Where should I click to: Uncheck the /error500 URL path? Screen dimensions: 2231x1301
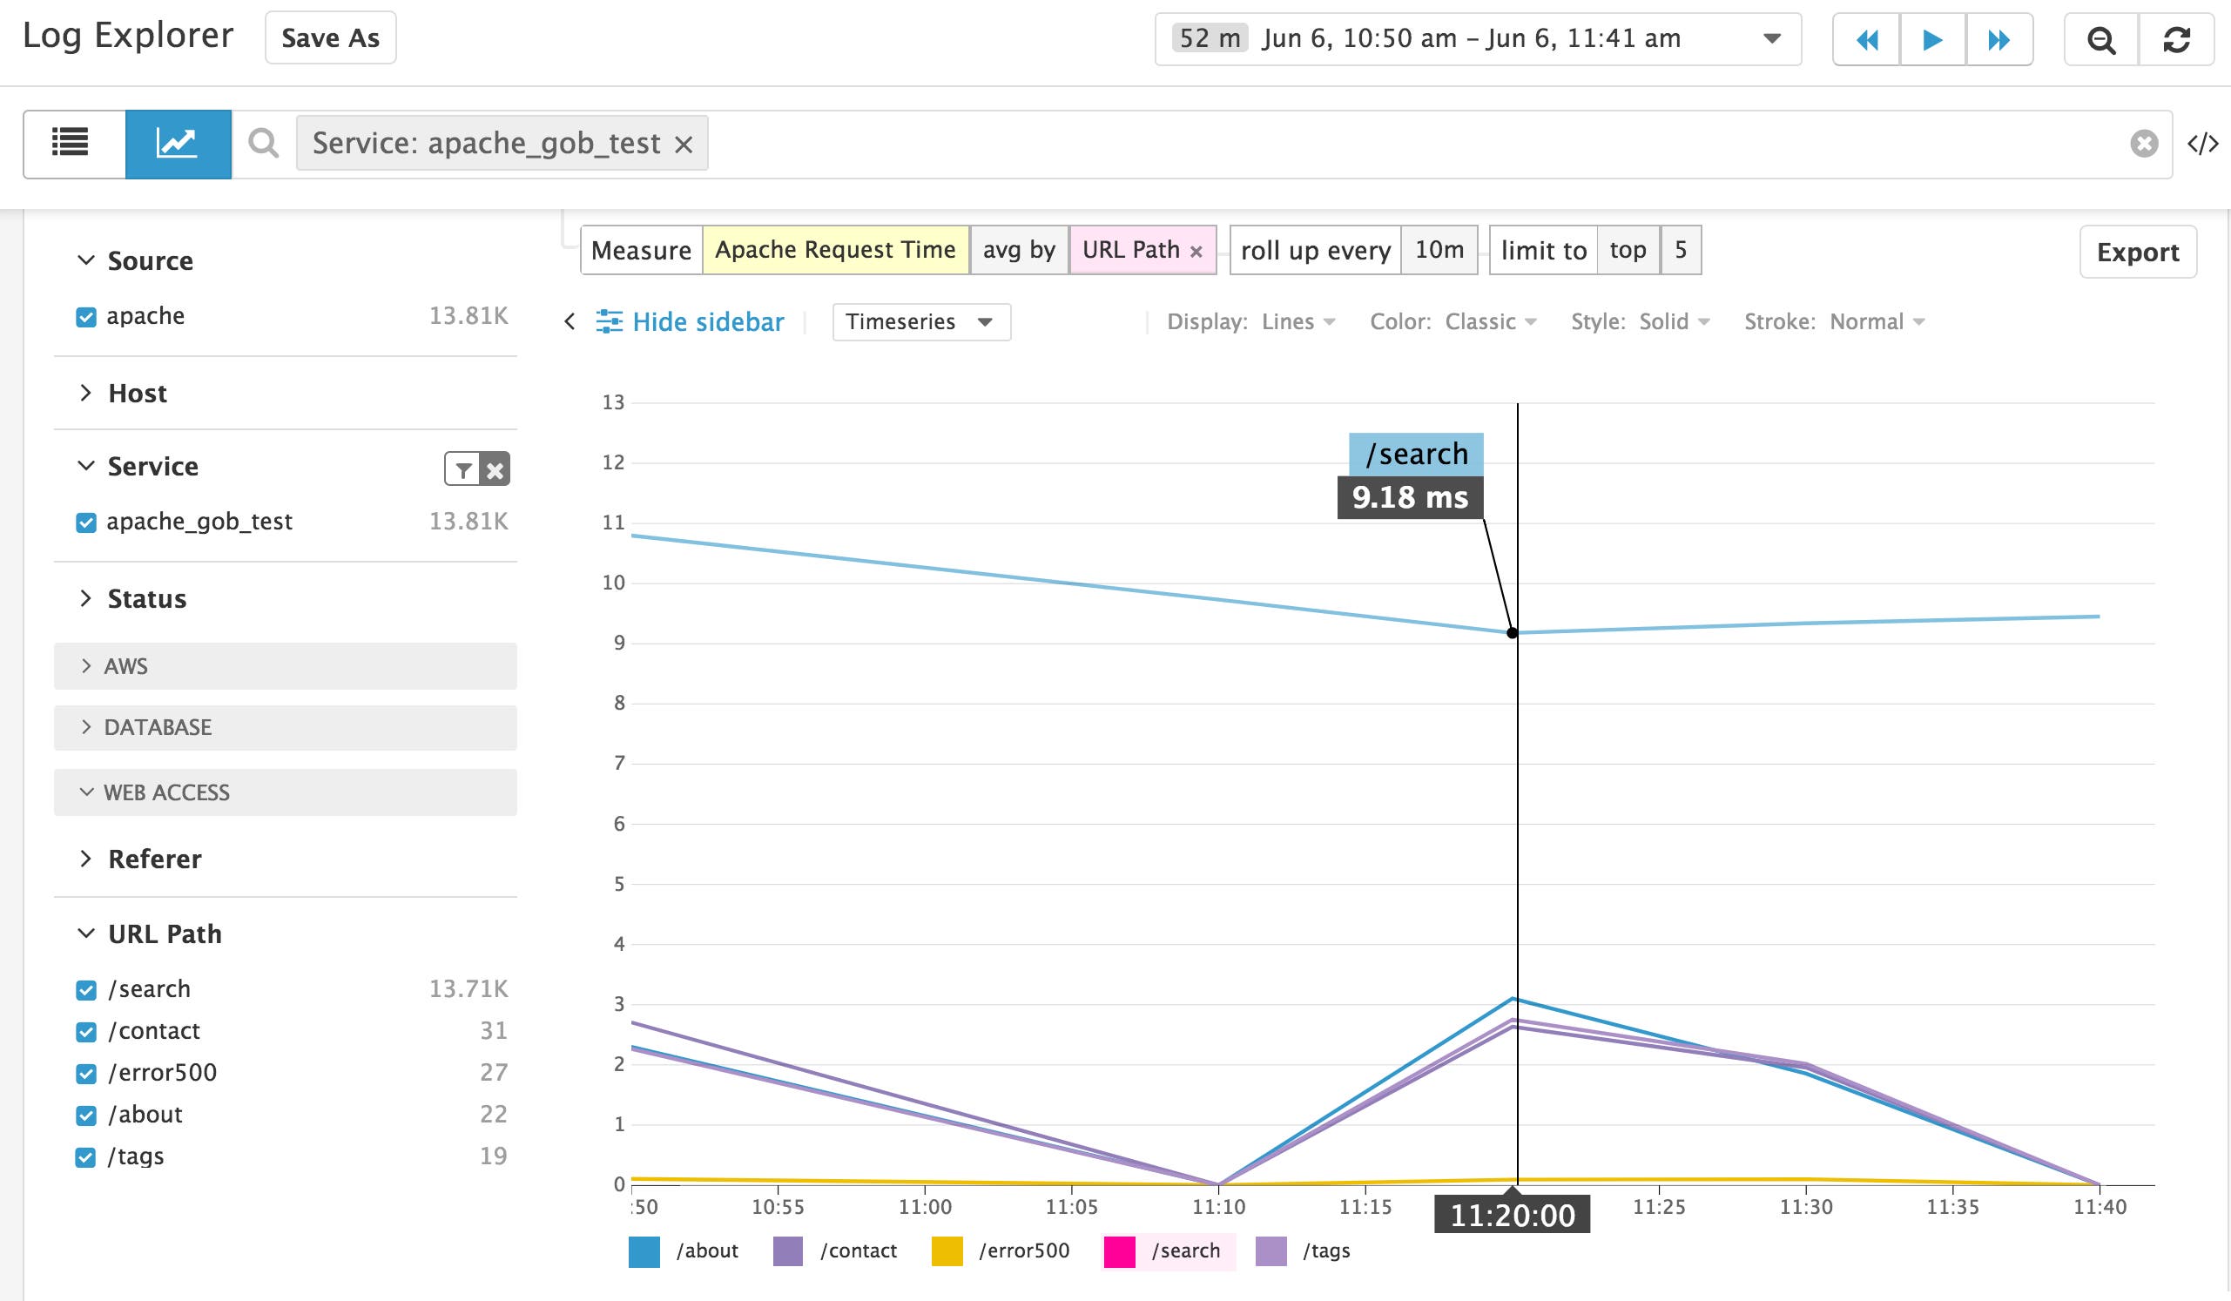pyautogui.click(x=85, y=1073)
